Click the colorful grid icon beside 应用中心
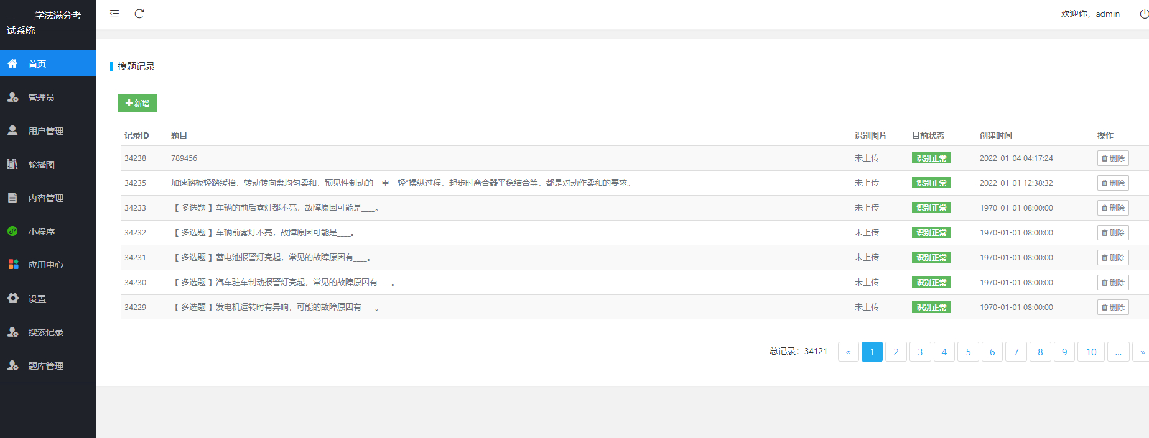 click(13, 264)
